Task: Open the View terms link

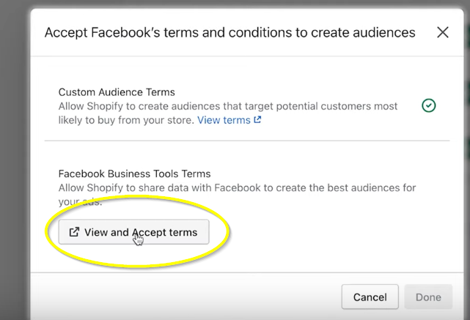Action: 230,120
